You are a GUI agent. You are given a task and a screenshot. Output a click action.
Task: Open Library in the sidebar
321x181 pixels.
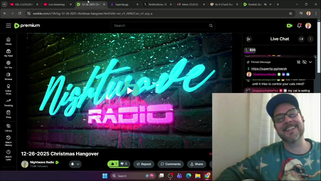coord(8,128)
